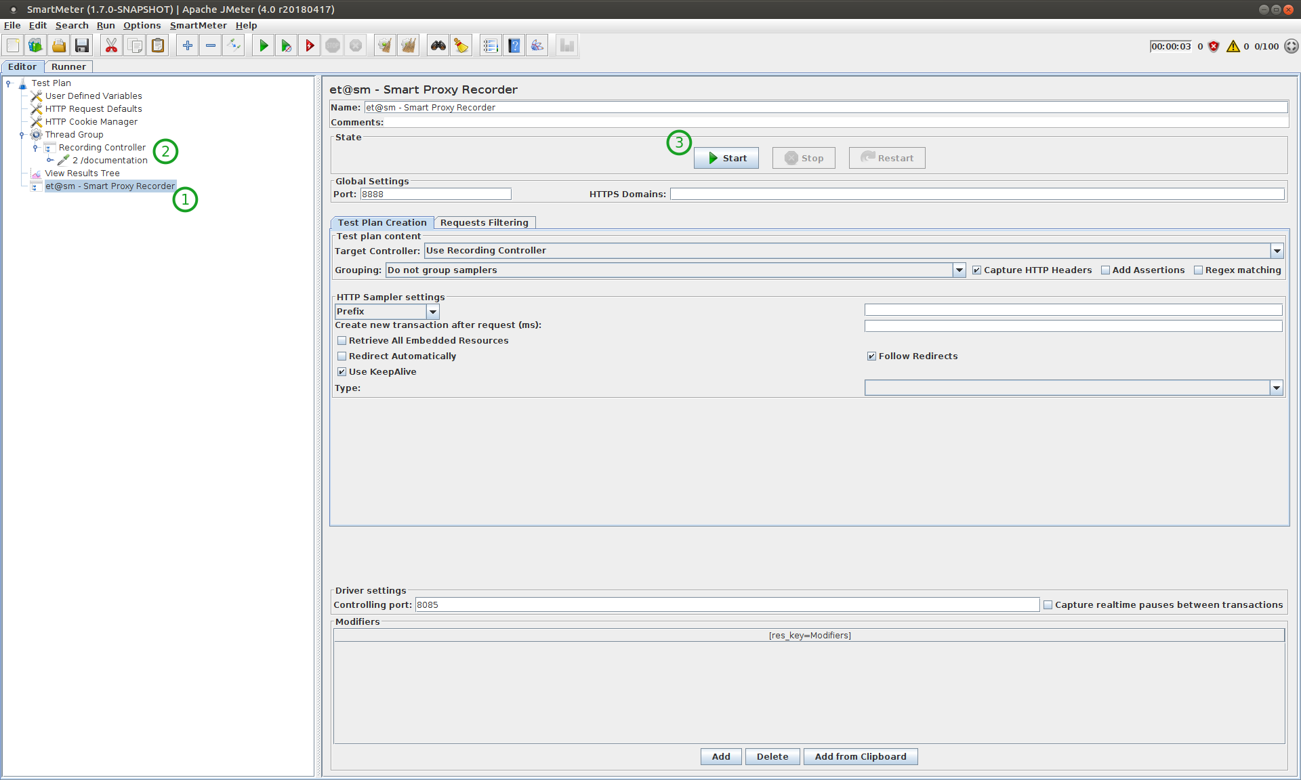The image size is (1301, 780).
Task: Click Add from Clipboard button
Action: [x=861, y=757]
